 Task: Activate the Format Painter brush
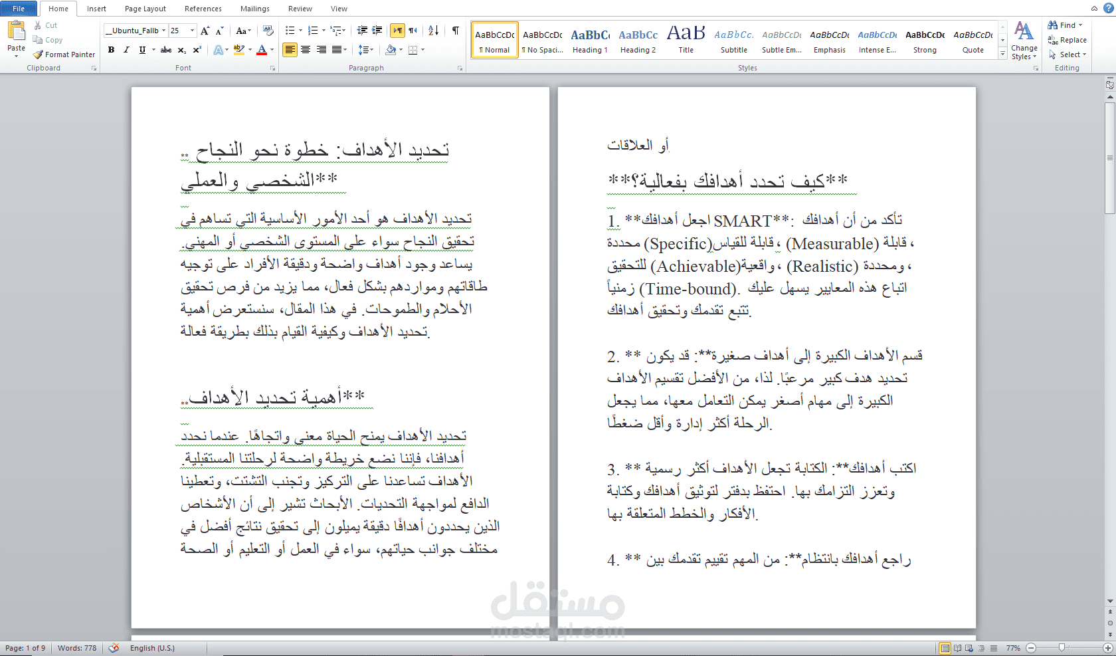coord(64,55)
